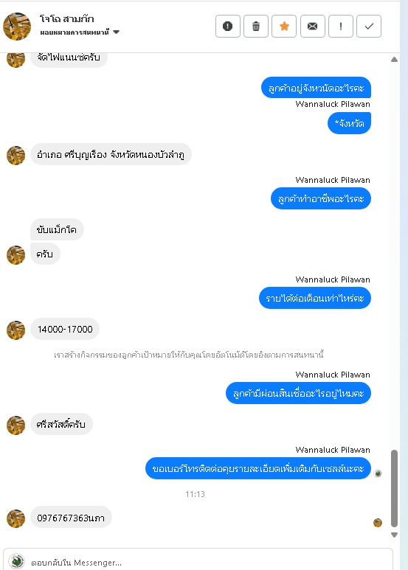Expand the assign conversation dropdown arrow
This screenshot has height=570, width=408.
(x=117, y=32)
